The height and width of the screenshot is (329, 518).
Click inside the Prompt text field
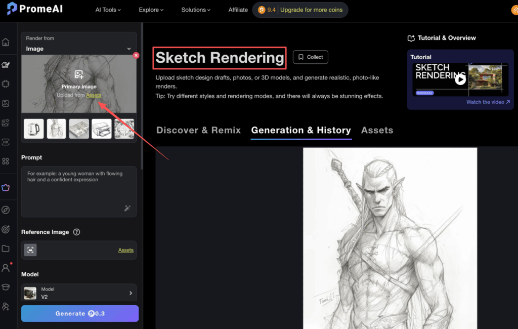tap(79, 192)
